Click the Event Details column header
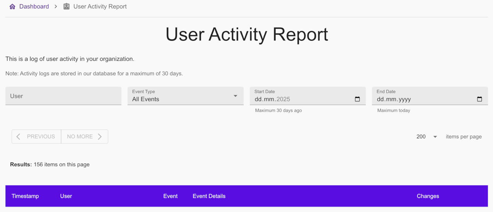 click(x=209, y=196)
